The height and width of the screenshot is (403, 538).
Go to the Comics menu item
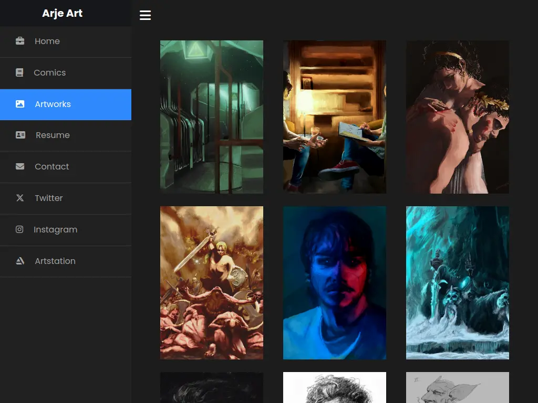click(49, 72)
